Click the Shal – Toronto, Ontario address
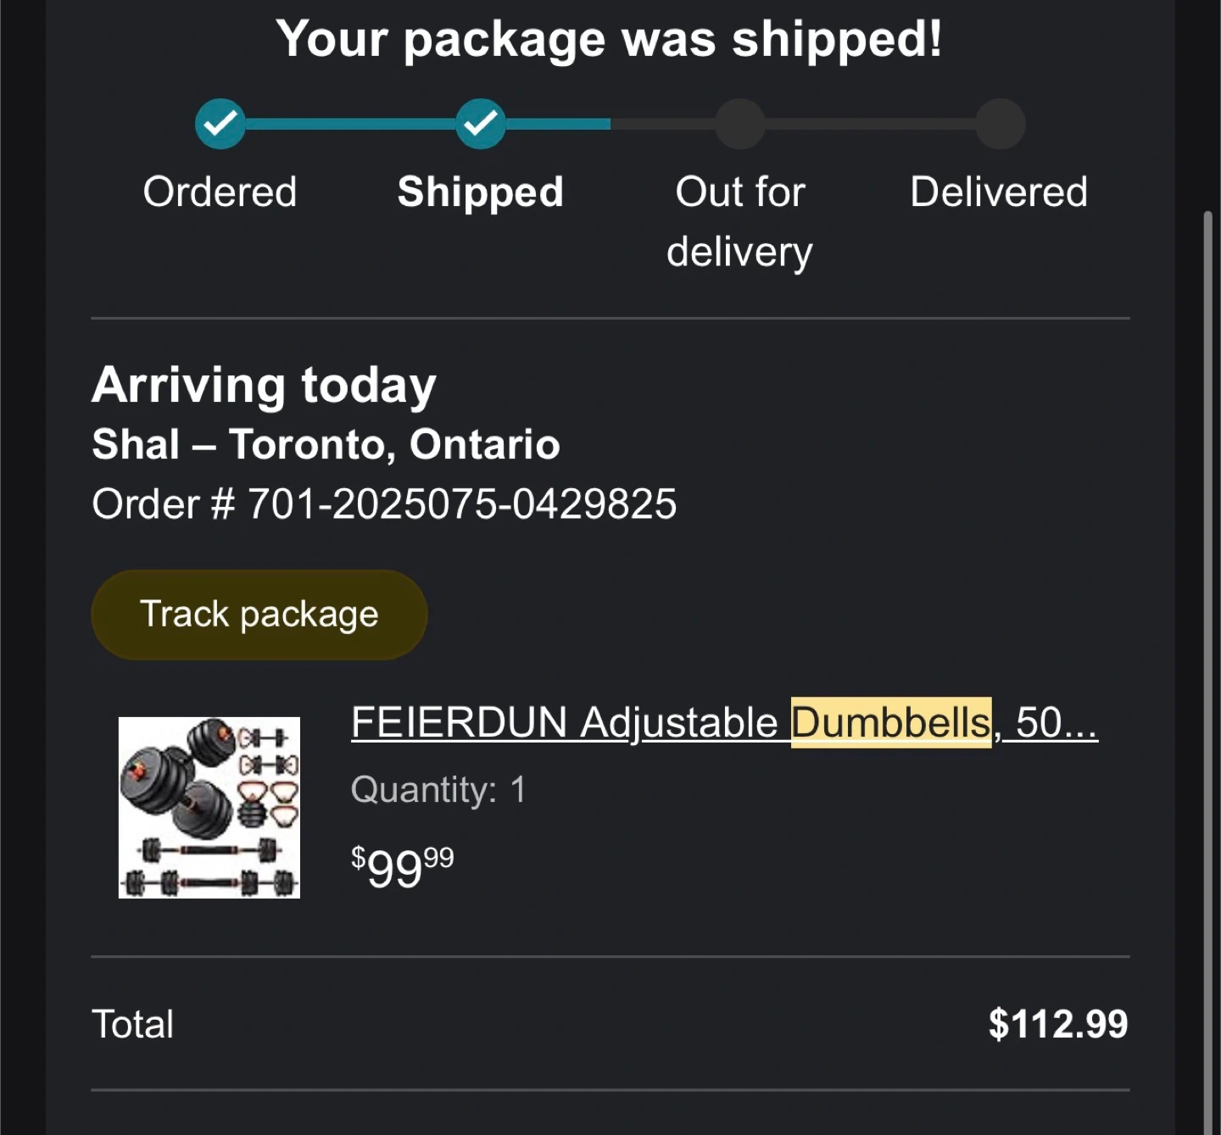Viewport: 1221px width, 1135px height. pyautogui.click(x=326, y=444)
